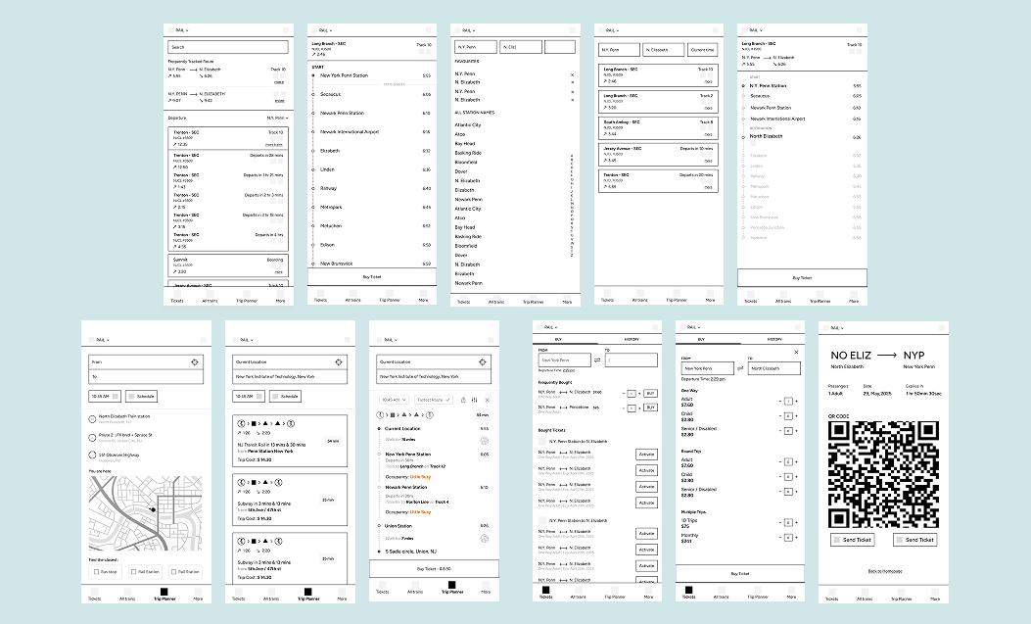Close the trip detail using the X icon
1031x624 pixels.
pyautogui.click(x=488, y=400)
